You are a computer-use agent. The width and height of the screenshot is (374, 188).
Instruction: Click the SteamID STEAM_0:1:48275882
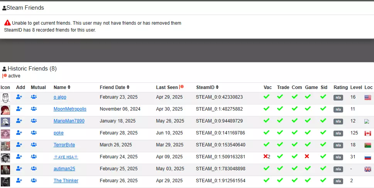click(x=219, y=109)
